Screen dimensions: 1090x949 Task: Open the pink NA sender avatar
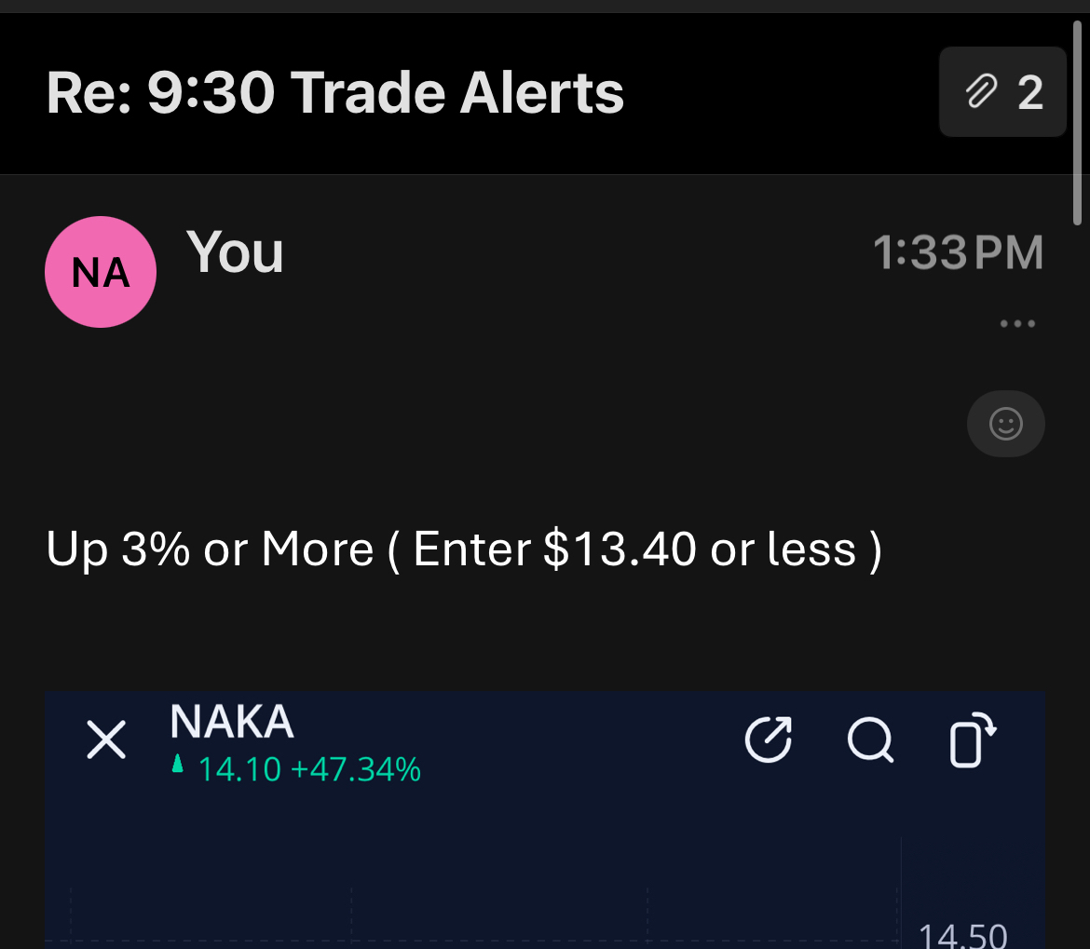101,272
